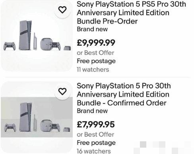The height and width of the screenshot is (154, 194).
Task: Click 'or Best Offer' on first listing
Action: click(95, 53)
